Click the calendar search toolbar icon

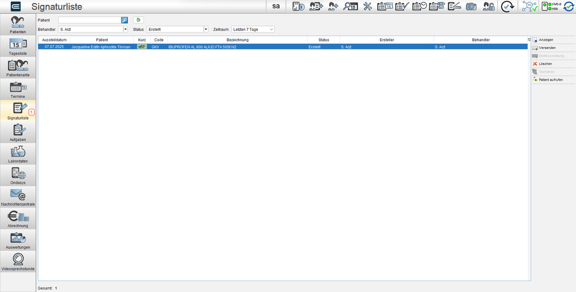[350, 6]
